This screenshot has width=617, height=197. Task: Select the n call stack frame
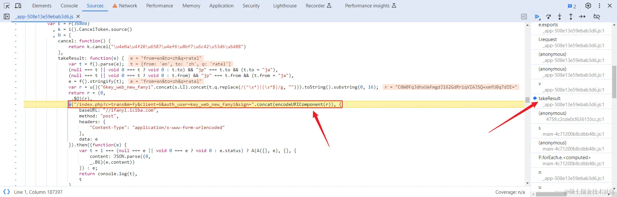(x=571, y=175)
